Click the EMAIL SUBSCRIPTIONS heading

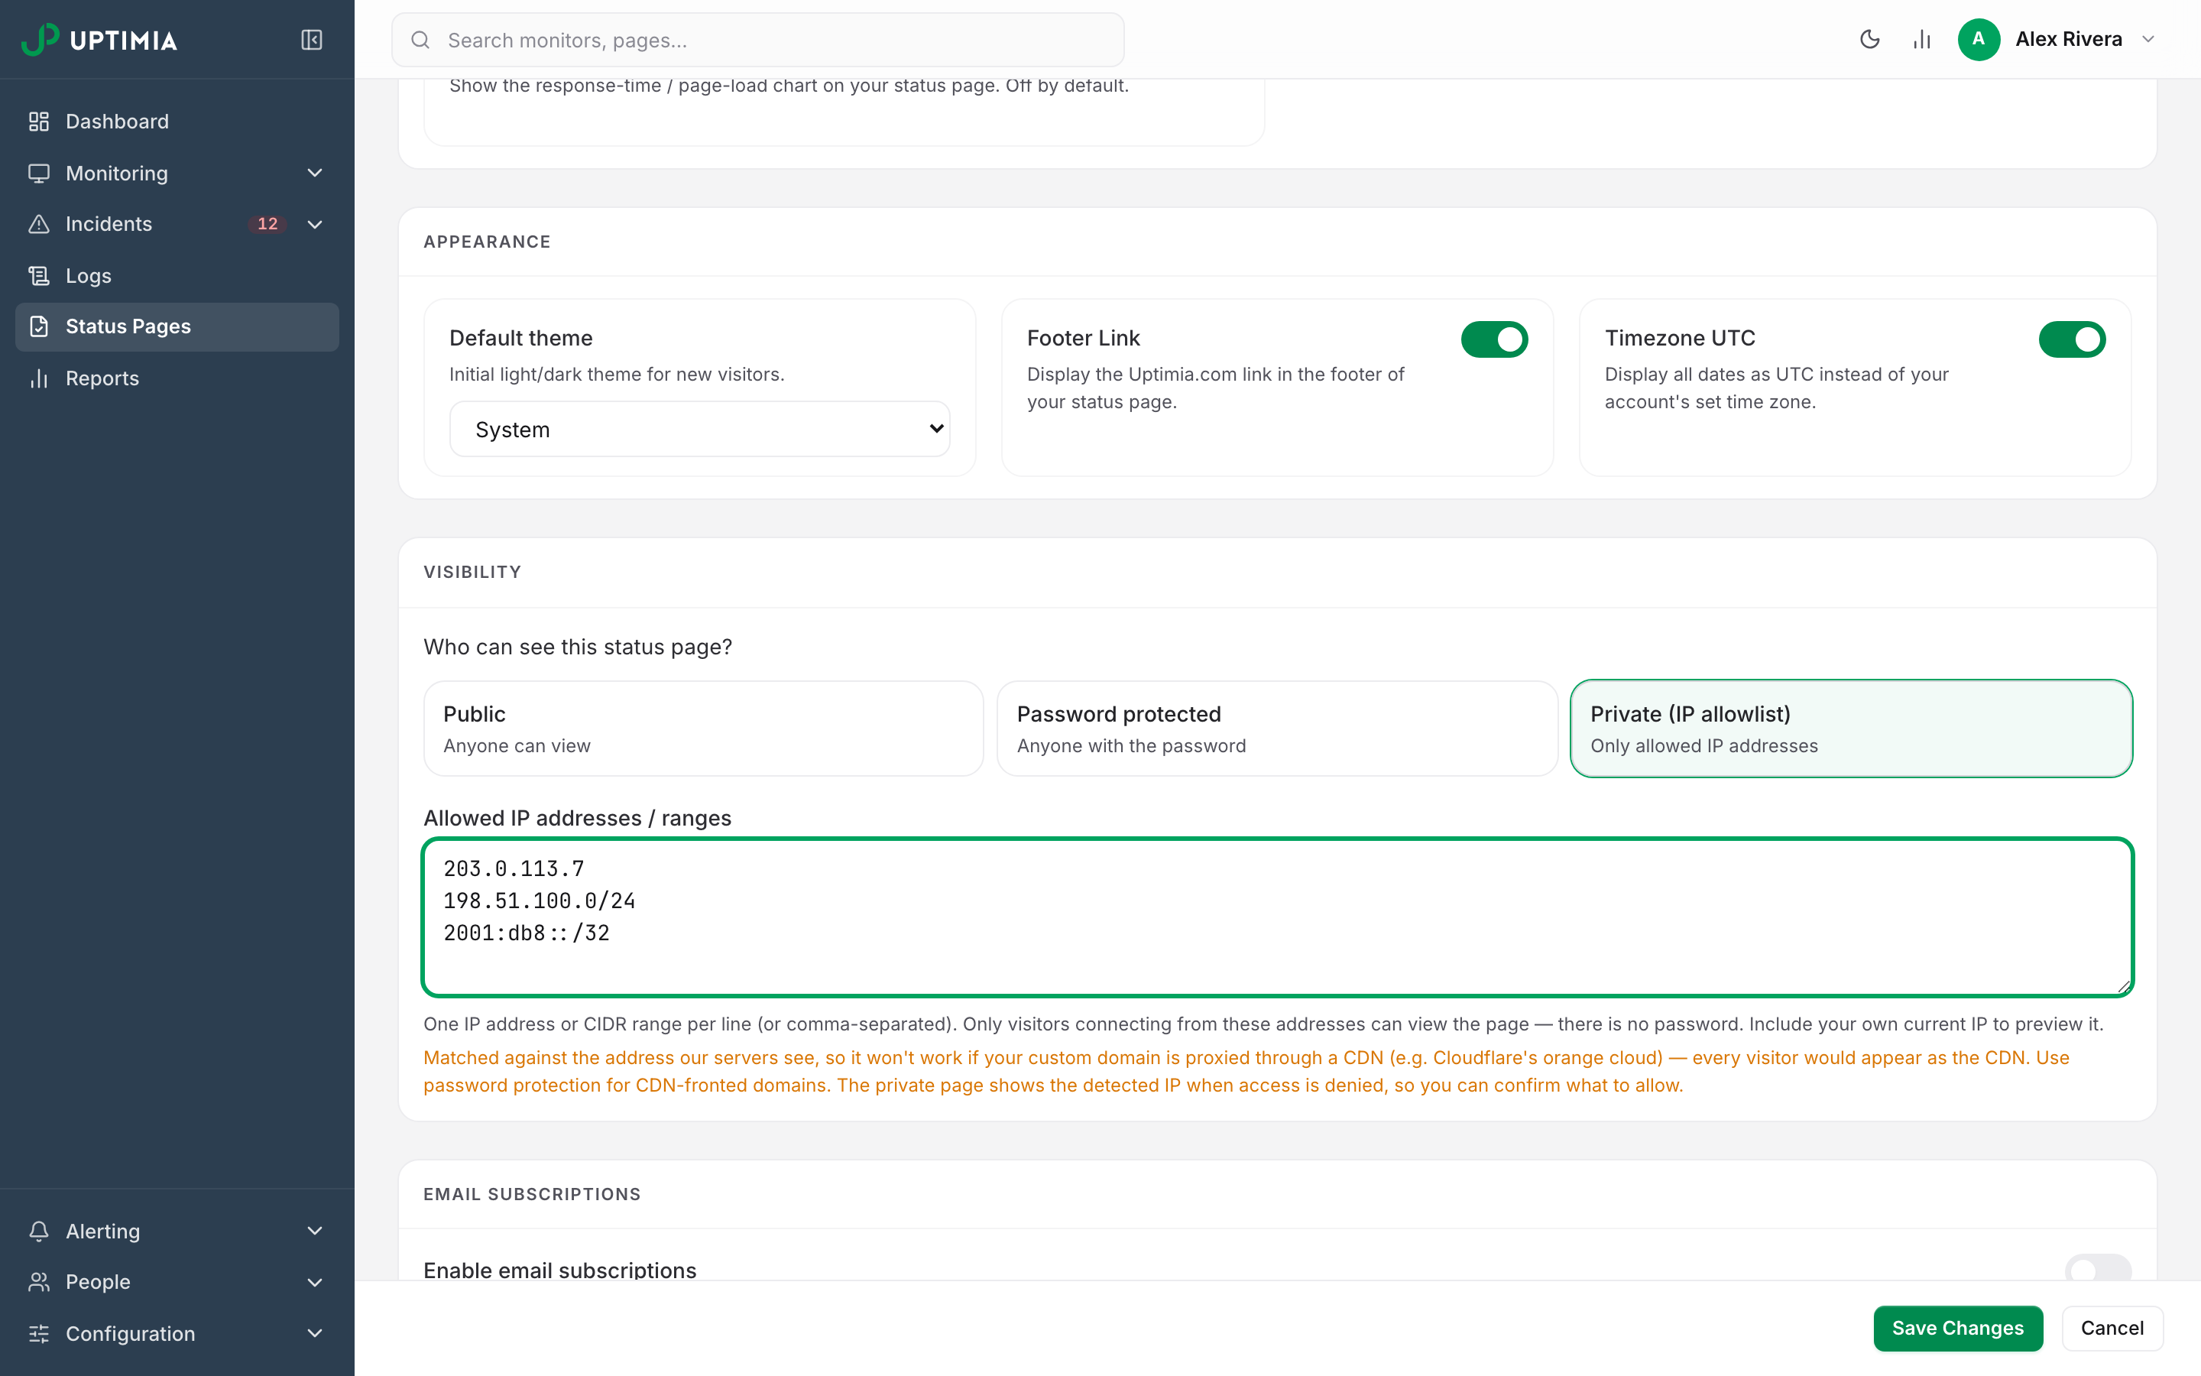(532, 1194)
